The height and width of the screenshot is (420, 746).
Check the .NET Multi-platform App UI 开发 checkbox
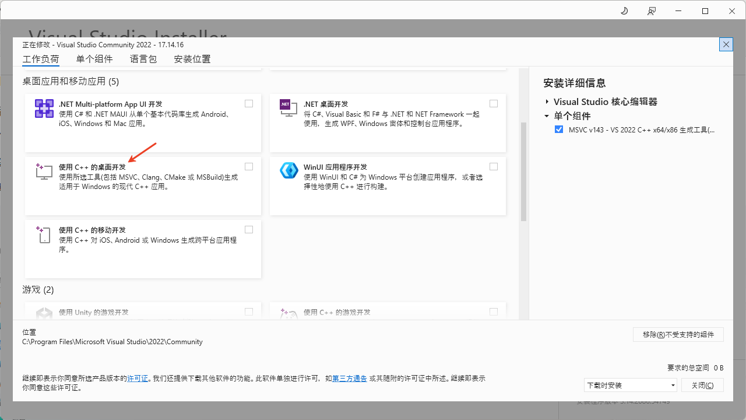click(249, 104)
